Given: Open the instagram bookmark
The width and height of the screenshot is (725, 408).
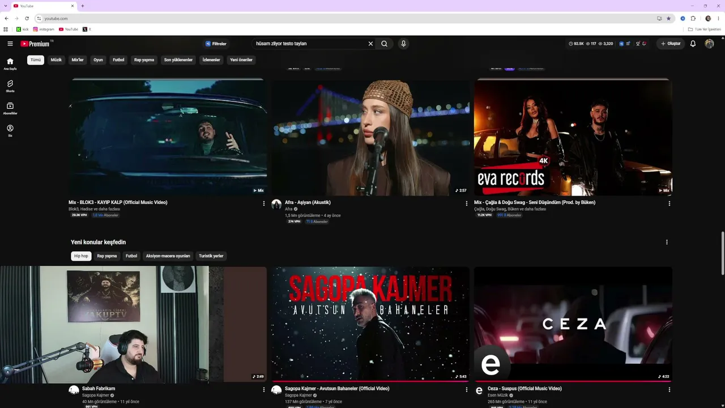Looking at the screenshot, I should pos(44,29).
